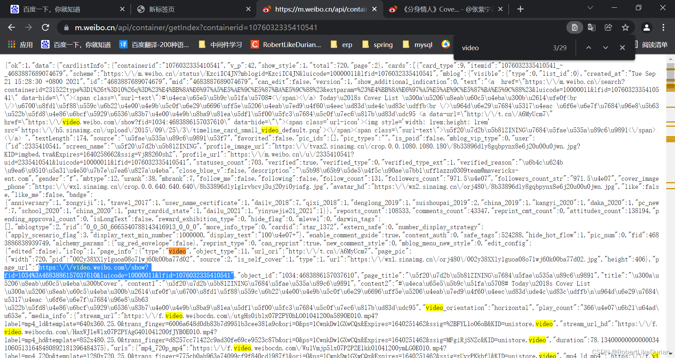This screenshot has height=358, width=675.
Task: Bookmark this page with the star
Action: point(625,27)
